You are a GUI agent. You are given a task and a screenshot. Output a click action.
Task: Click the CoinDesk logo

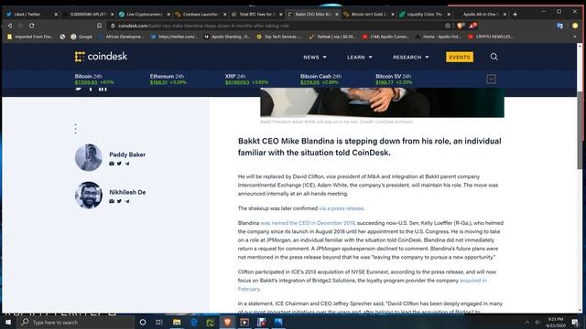click(x=101, y=57)
